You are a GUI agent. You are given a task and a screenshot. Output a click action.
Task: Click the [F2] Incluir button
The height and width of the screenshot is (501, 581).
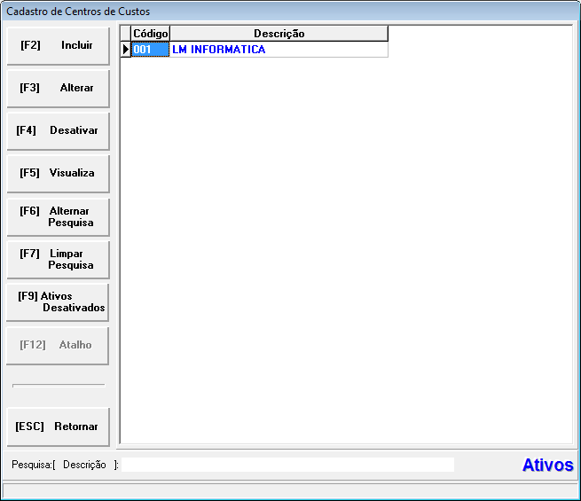(58, 45)
